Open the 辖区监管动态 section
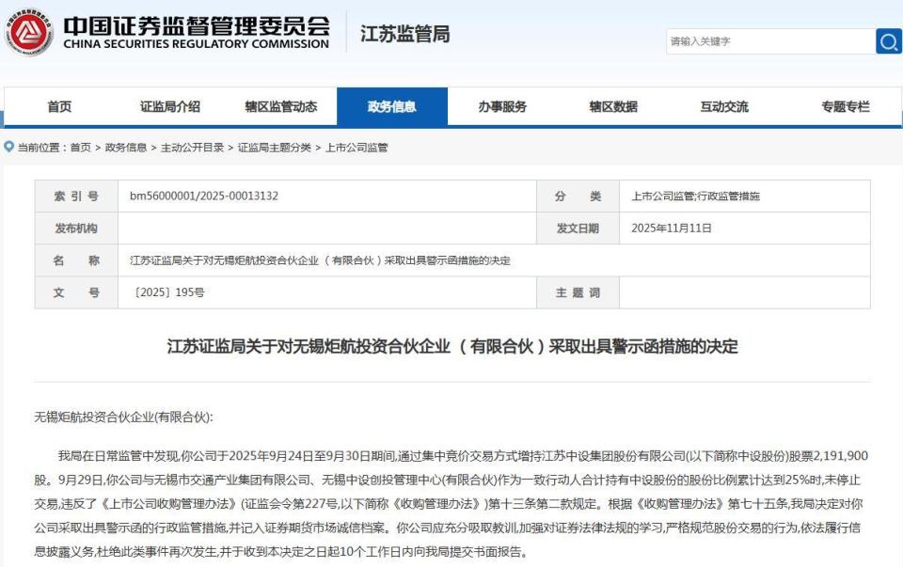 (282, 106)
